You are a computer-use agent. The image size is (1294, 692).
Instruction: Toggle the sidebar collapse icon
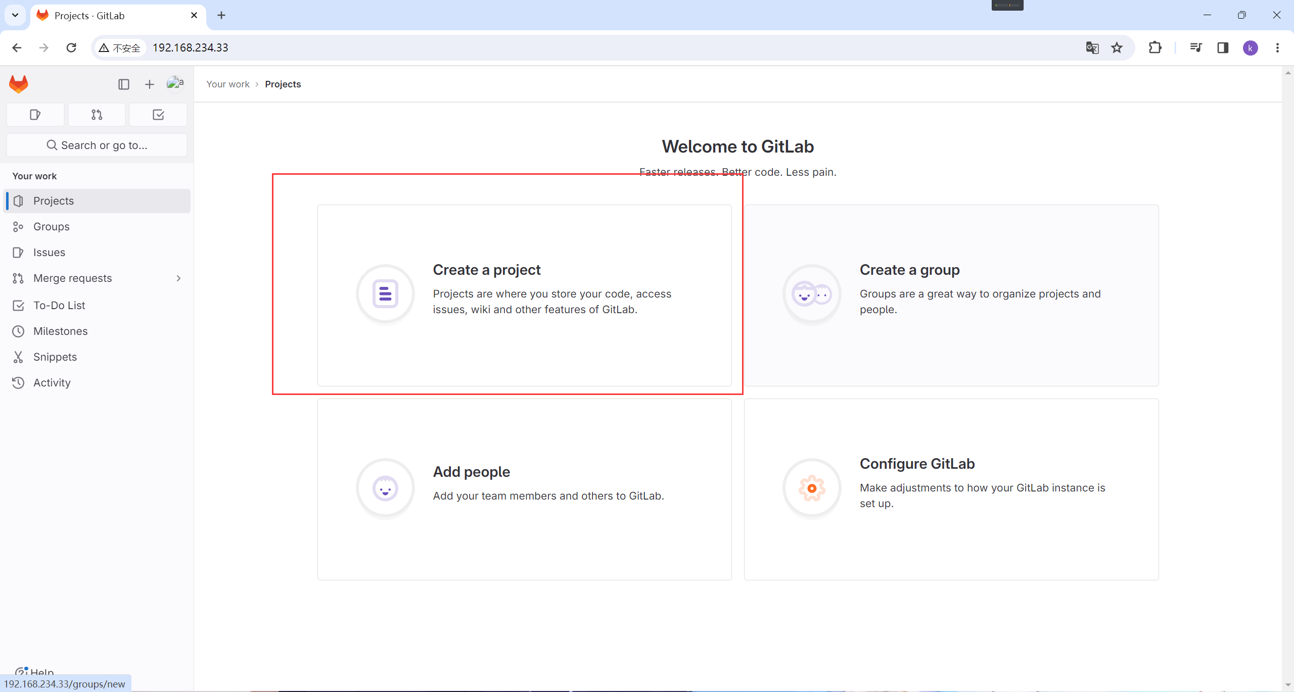click(x=124, y=84)
